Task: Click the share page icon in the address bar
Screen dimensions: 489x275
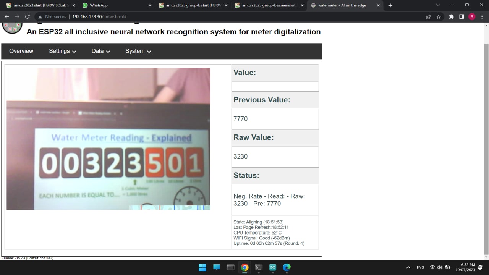Action: click(428, 17)
